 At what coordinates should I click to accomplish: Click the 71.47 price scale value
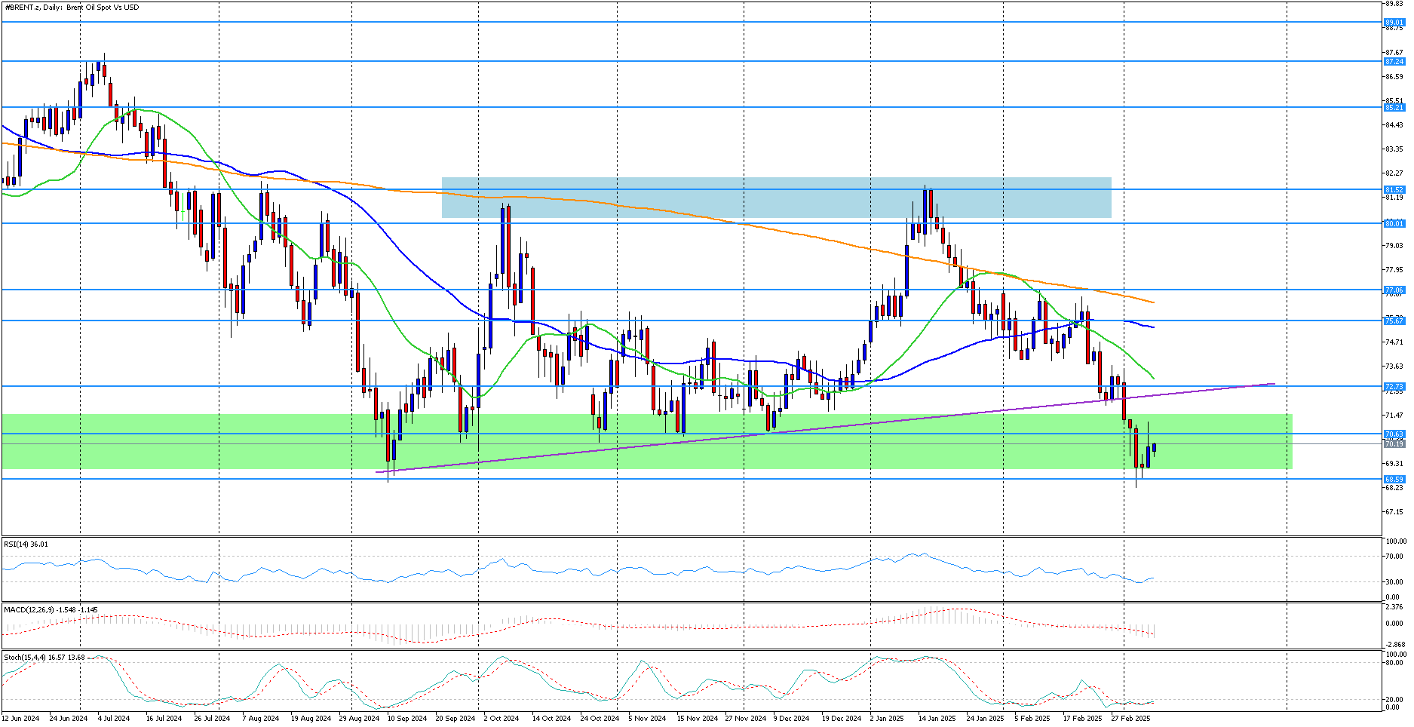pos(1394,415)
